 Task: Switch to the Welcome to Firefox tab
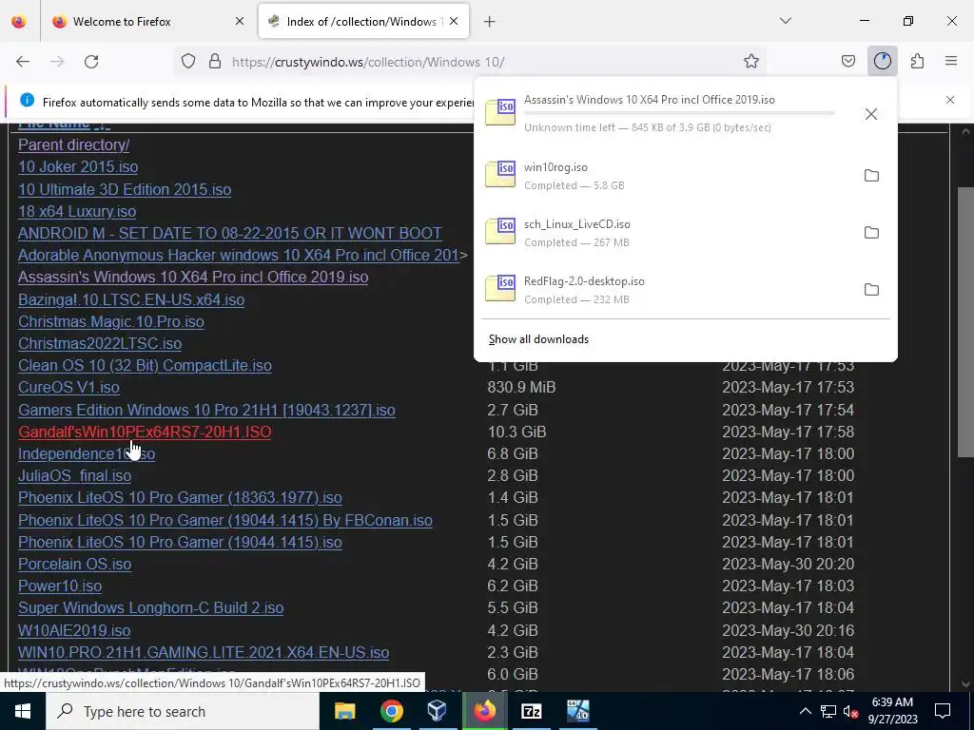tap(147, 22)
